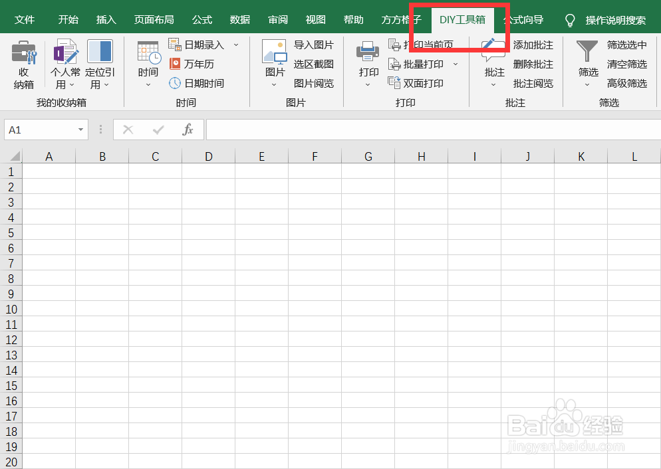Select cell C5 in the worksheet
This screenshot has width=661, height=469.
pyautogui.click(x=155, y=233)
